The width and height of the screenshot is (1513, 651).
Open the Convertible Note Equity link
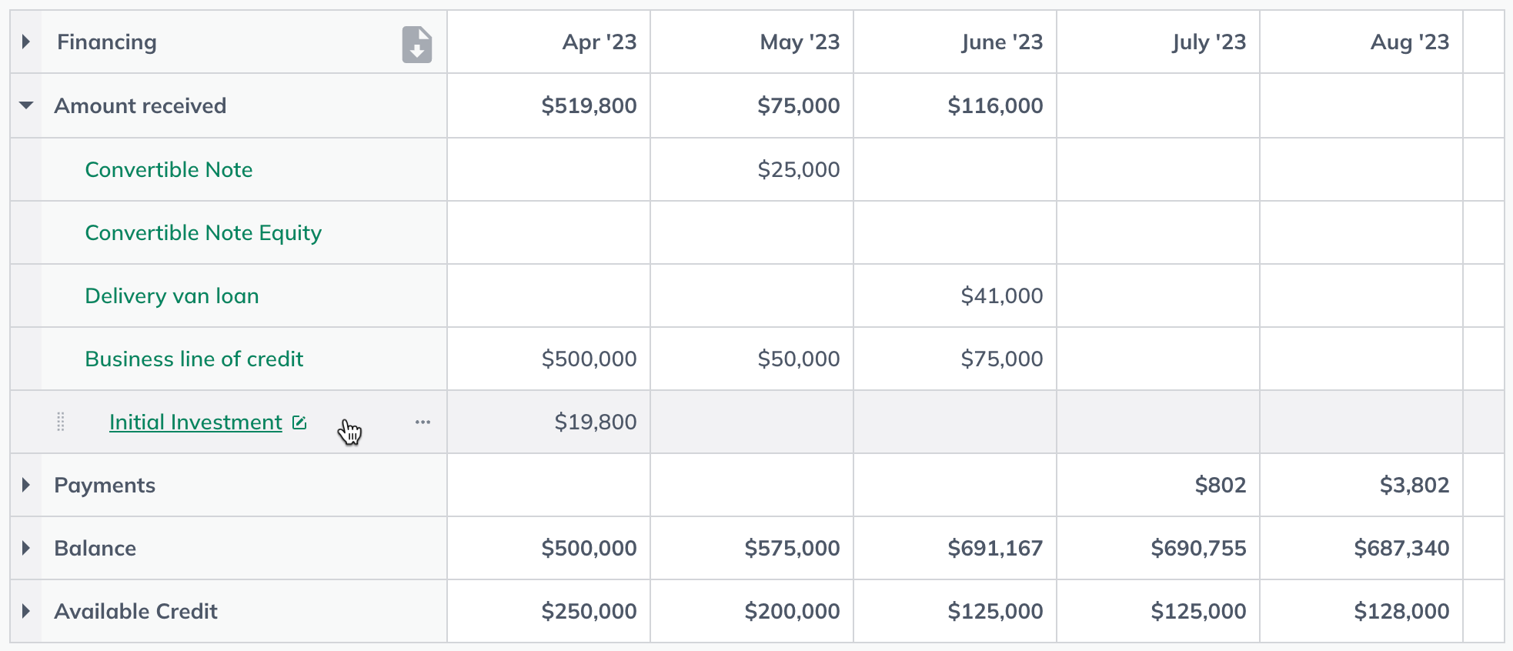tap(203, 233)
